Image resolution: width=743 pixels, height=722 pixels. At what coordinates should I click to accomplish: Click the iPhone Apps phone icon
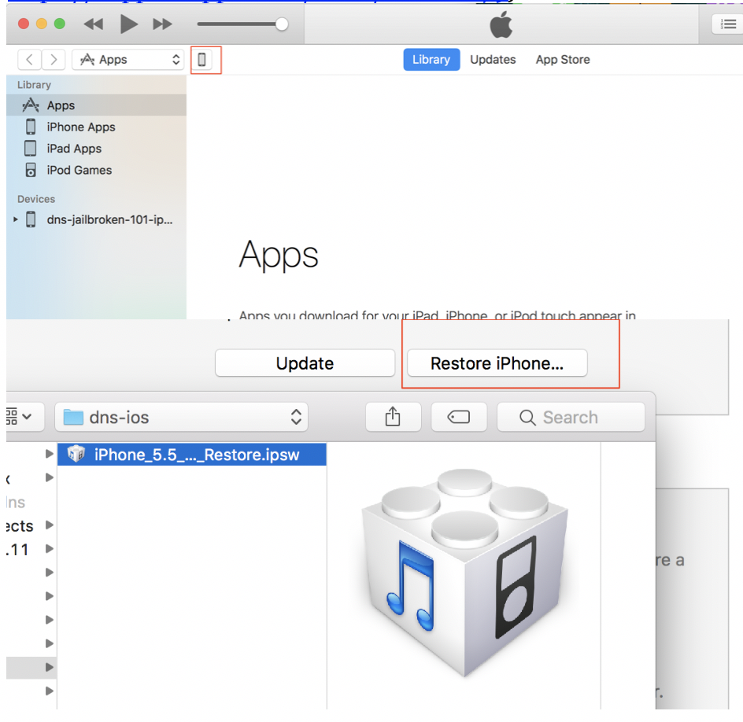pos(31,127)
